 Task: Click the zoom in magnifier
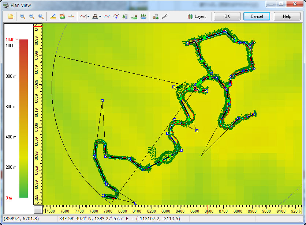pos(23,16)
